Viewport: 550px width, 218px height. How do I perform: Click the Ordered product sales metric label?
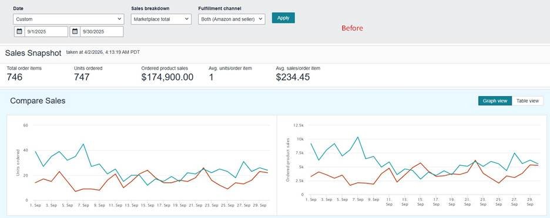[x=165, y=68]
